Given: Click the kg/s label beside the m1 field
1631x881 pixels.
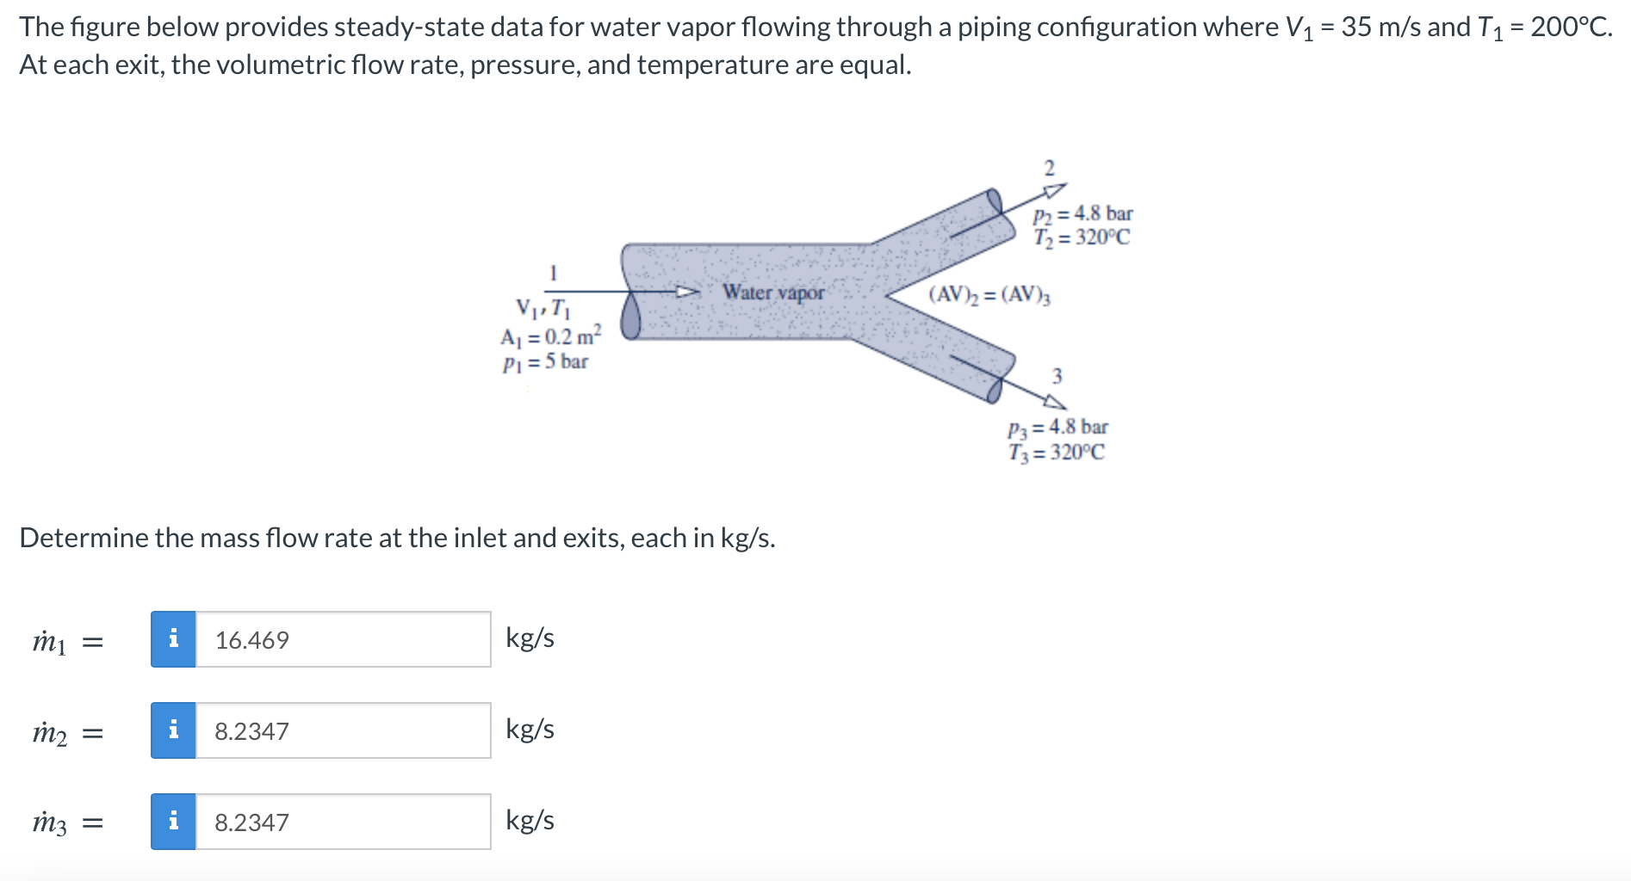Looking at the screenshot, I should pos(530,638).
